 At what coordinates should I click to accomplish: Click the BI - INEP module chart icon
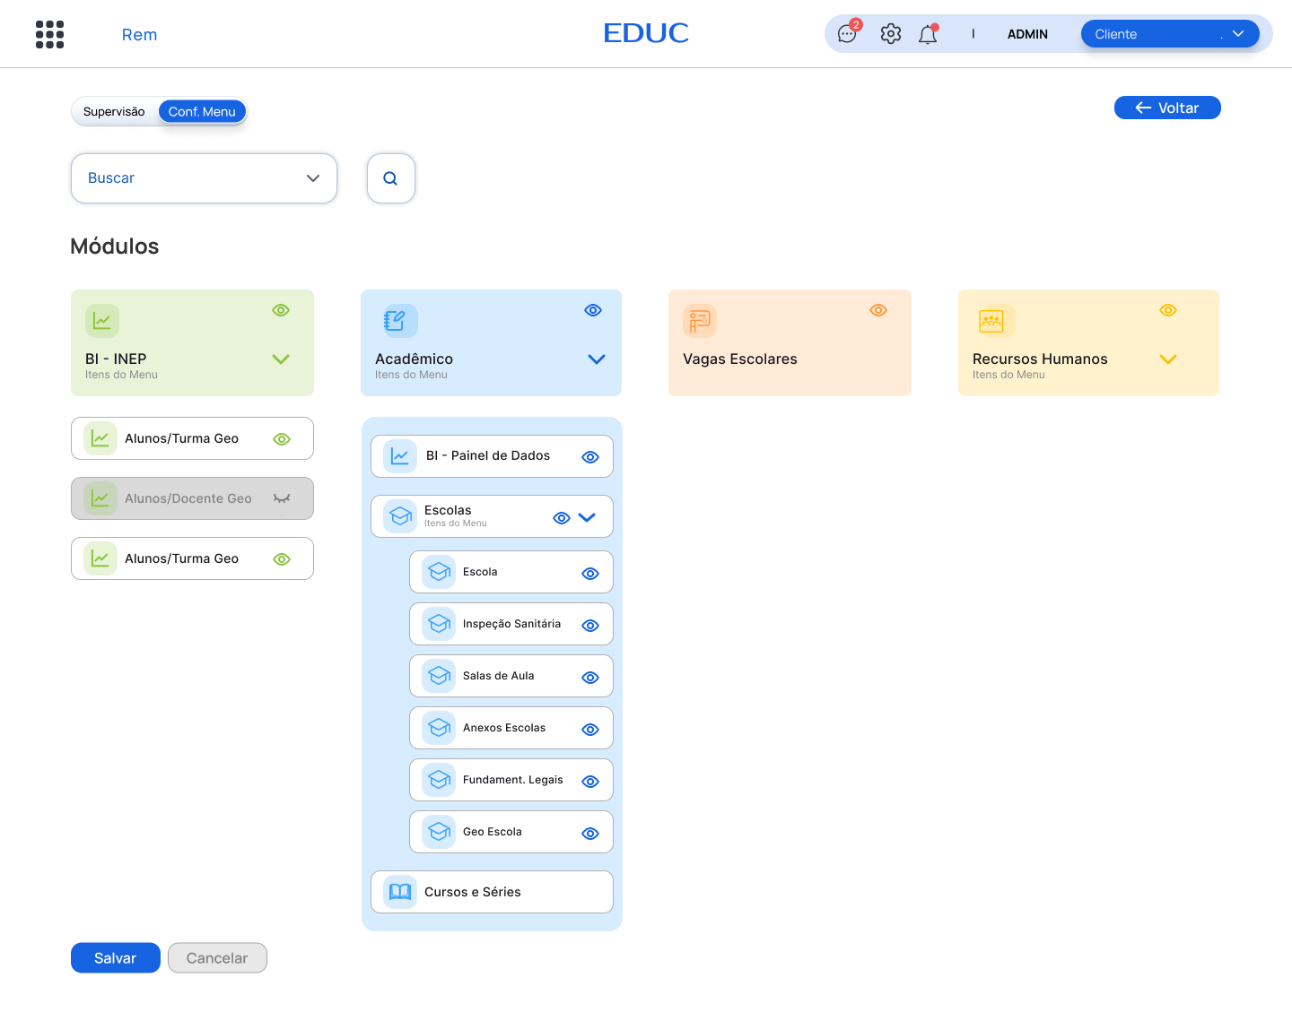pyautogui.click(x=102, y=320)
